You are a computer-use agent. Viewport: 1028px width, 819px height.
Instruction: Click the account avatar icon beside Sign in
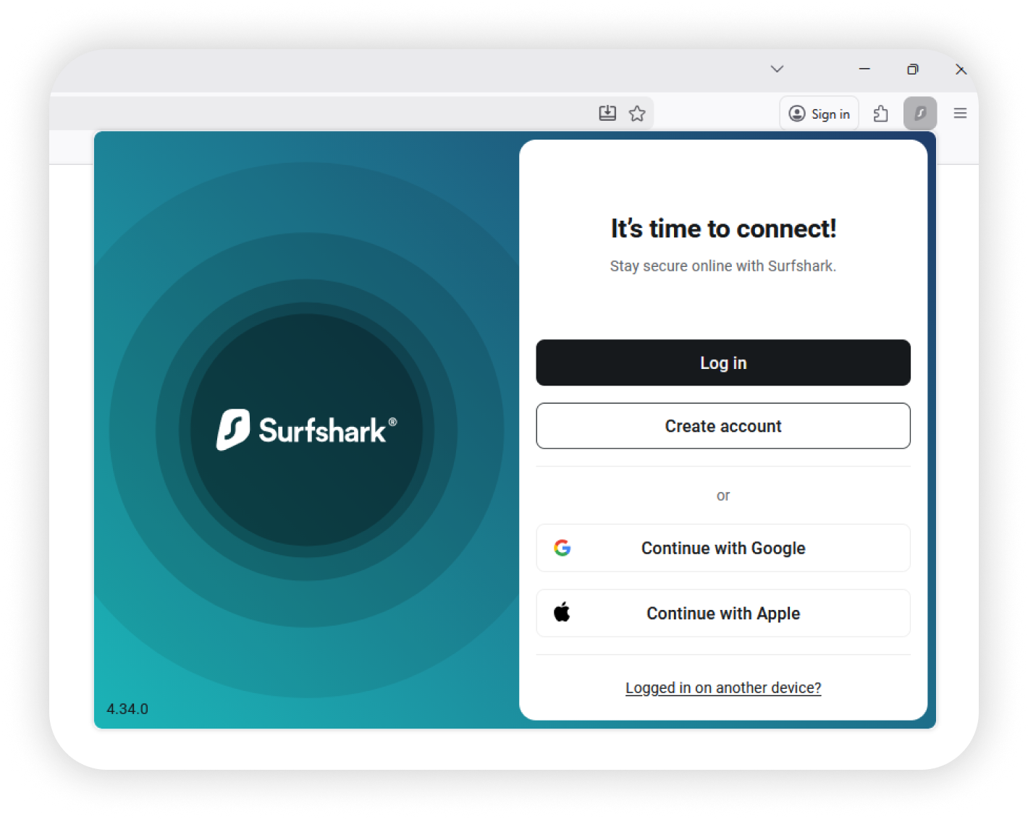(797, 114)
